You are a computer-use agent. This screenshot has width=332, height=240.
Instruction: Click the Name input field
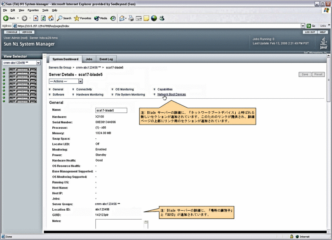point(111,110)
